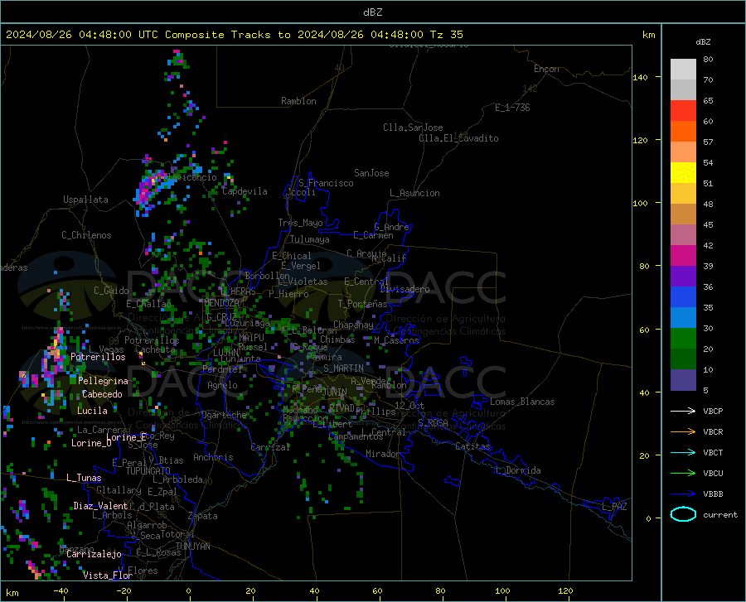This screenshot has height=602, width=746.
Task: Click the TUPUNGATO map label
Action: [x=148, y=471]
